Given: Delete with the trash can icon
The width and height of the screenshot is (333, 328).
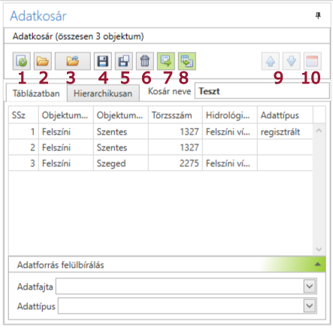Looking at the screenshot, I should tap(145, 61).
